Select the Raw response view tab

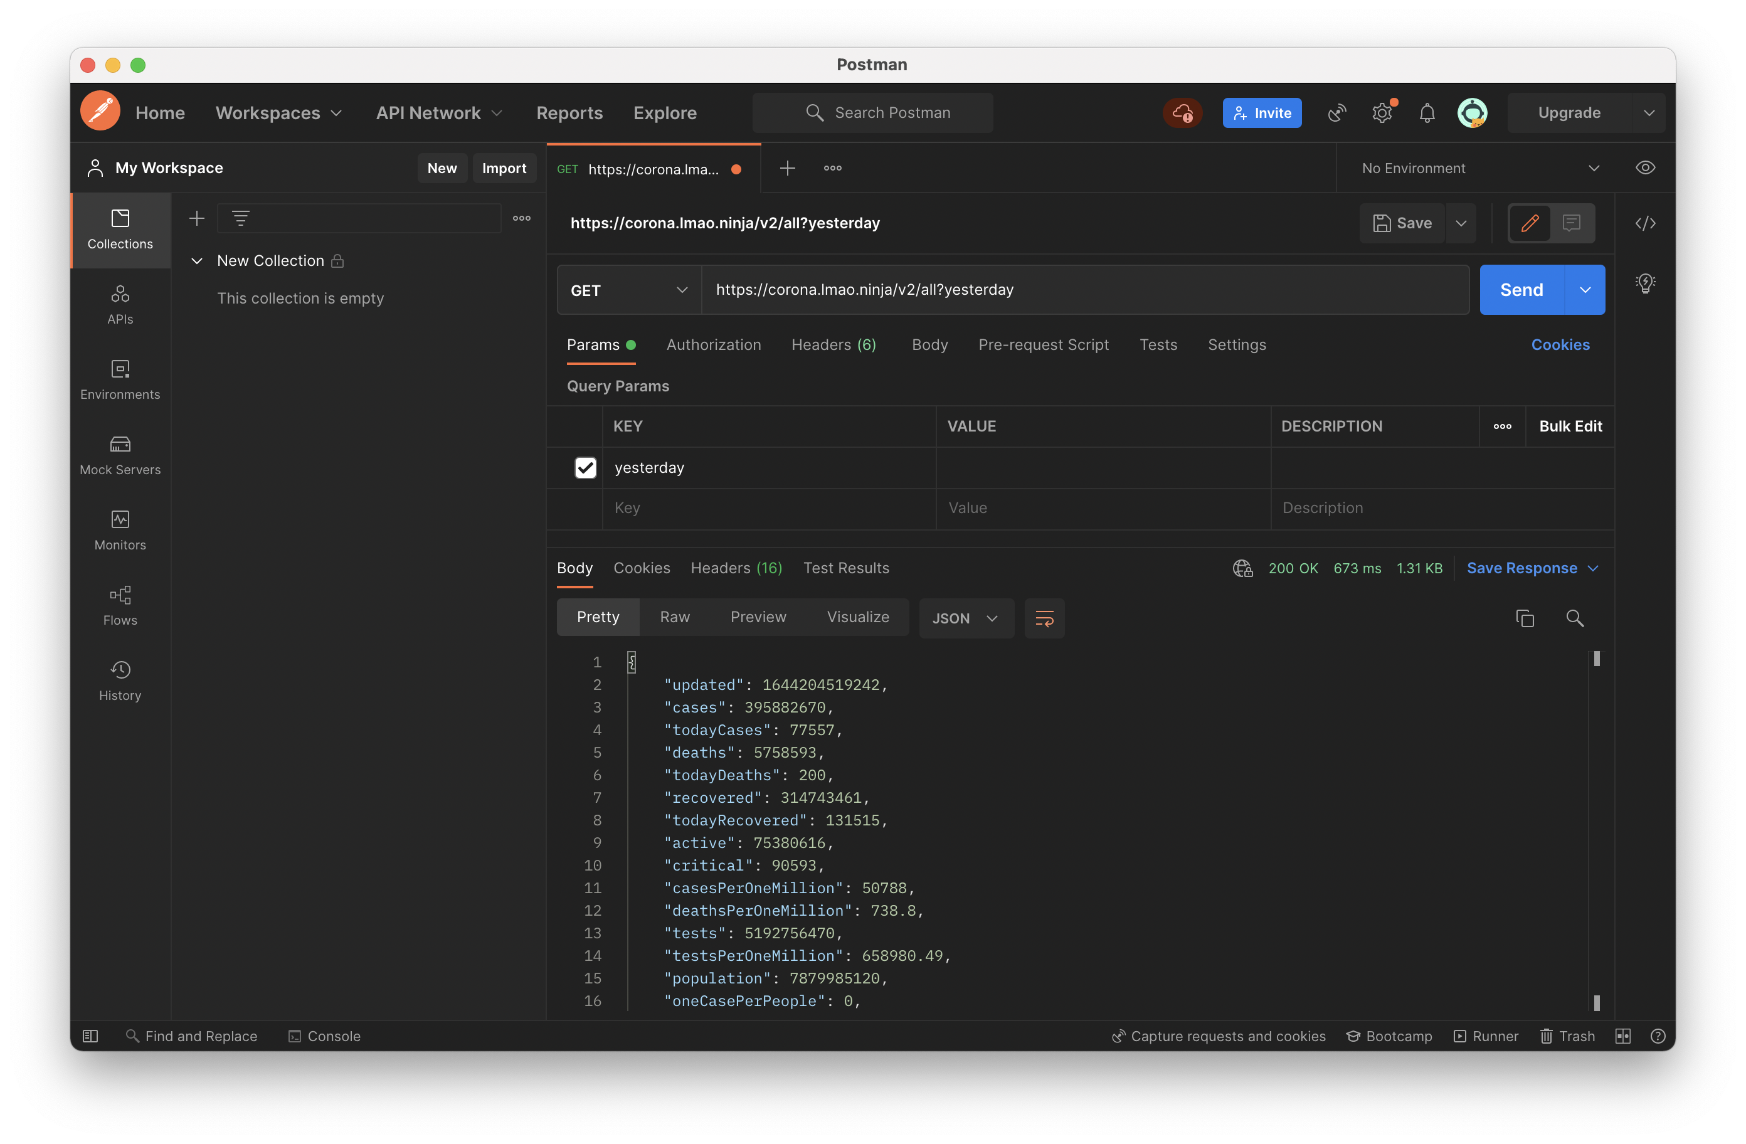tap(674, 617)
